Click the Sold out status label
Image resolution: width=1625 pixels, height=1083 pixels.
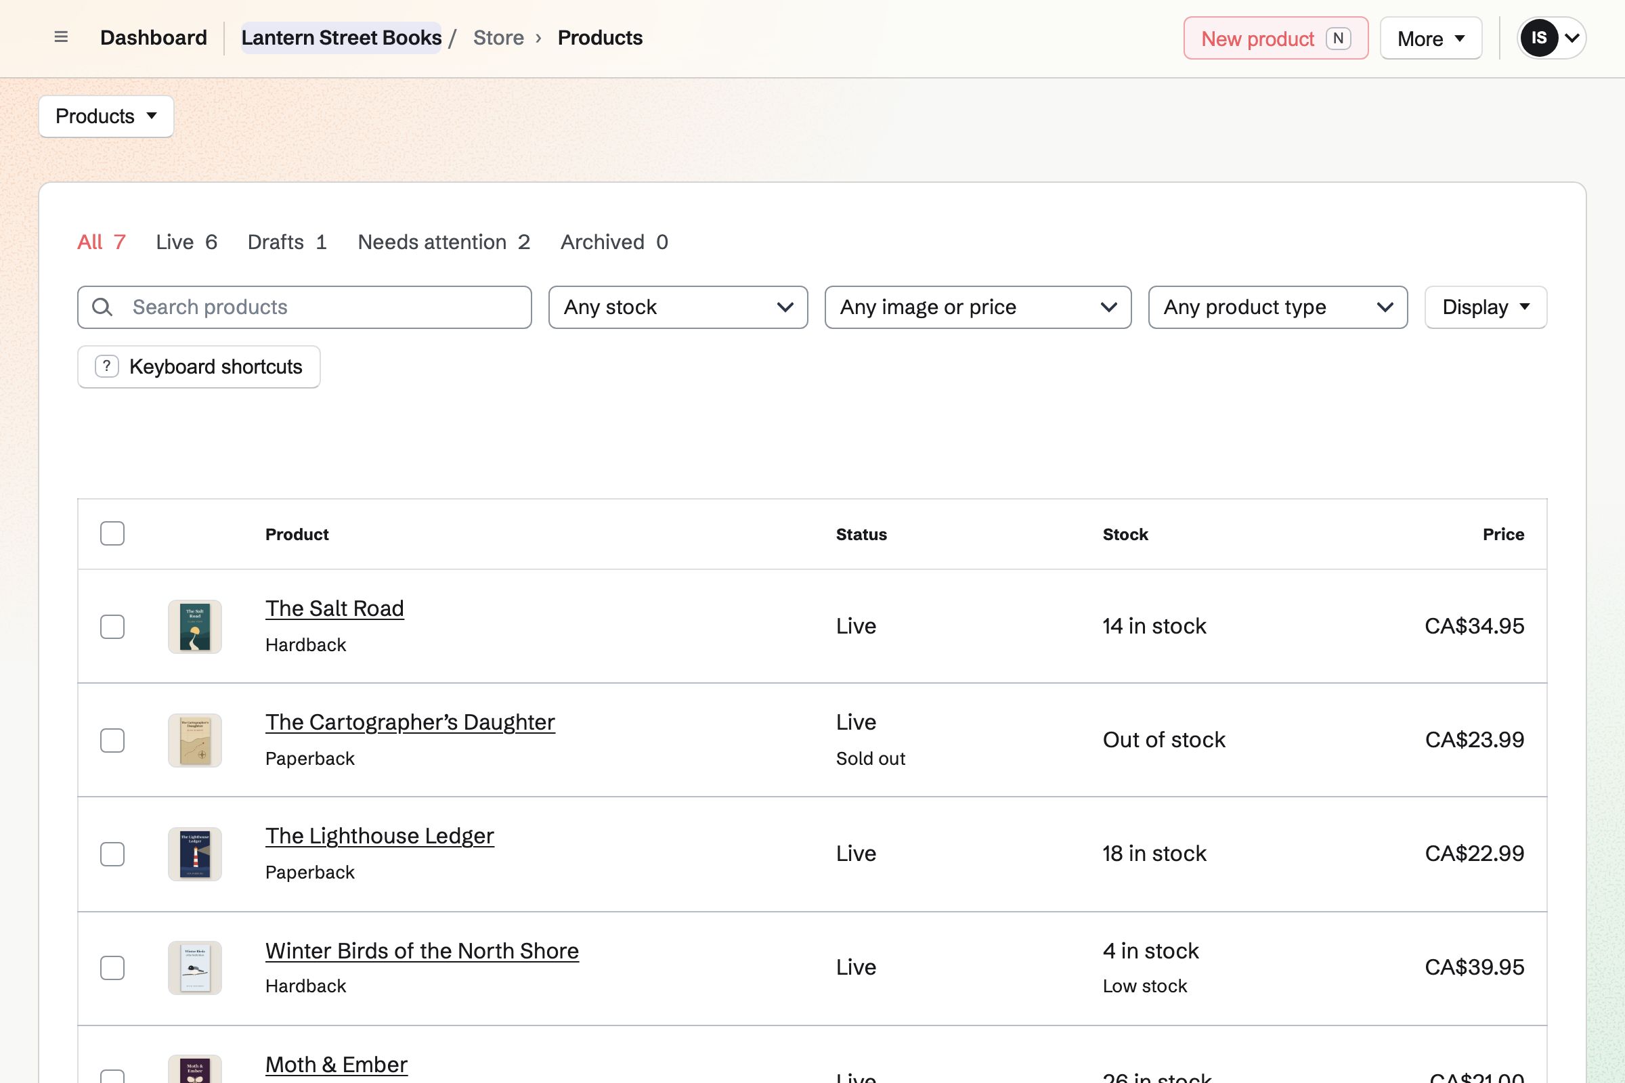point(870,758)
